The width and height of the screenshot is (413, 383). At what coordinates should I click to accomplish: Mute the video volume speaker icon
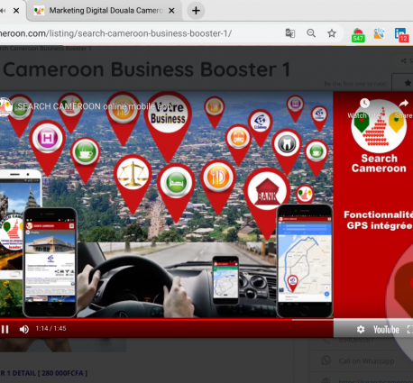[x=24, y=330]
